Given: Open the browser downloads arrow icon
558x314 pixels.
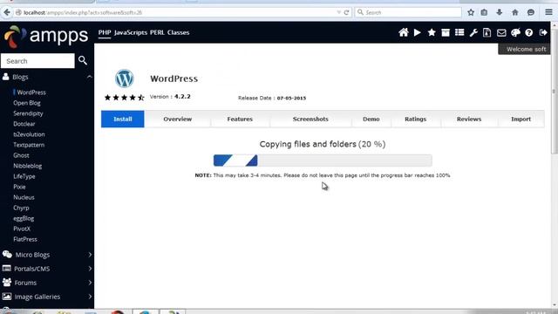Looking at the screenshot, I should (x=500, y=12).
